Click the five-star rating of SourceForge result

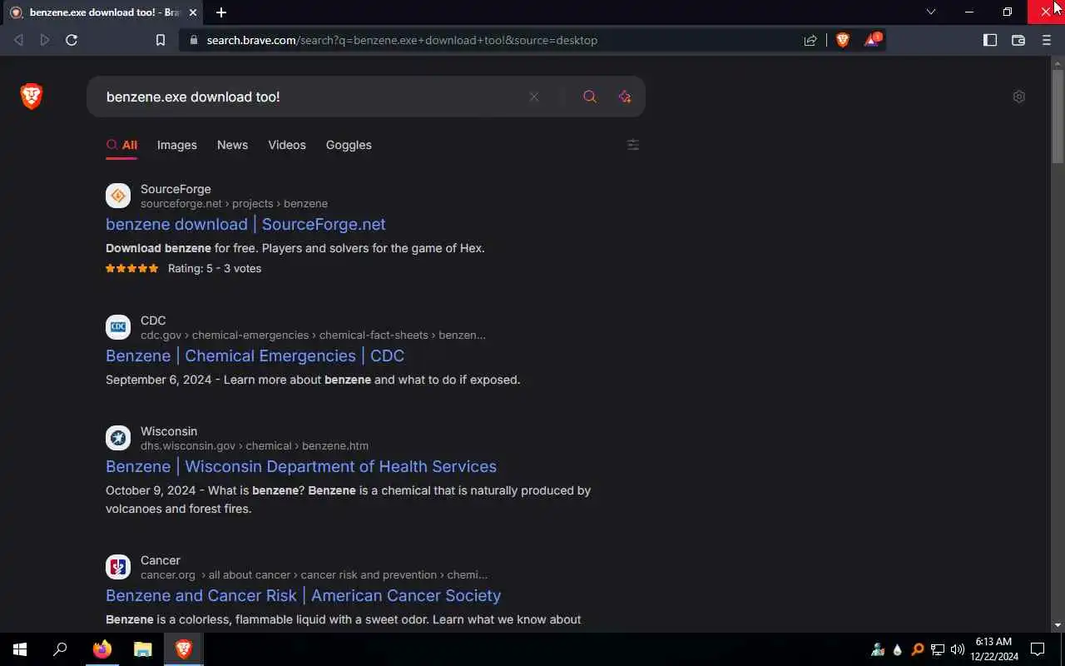pos(131,268)
